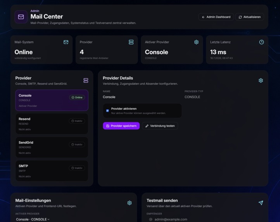The width and height of the screenshot is (280, 222).
Task: Select the SendGrid provider card
Action: pyautogui.click(x=52, y=147)
